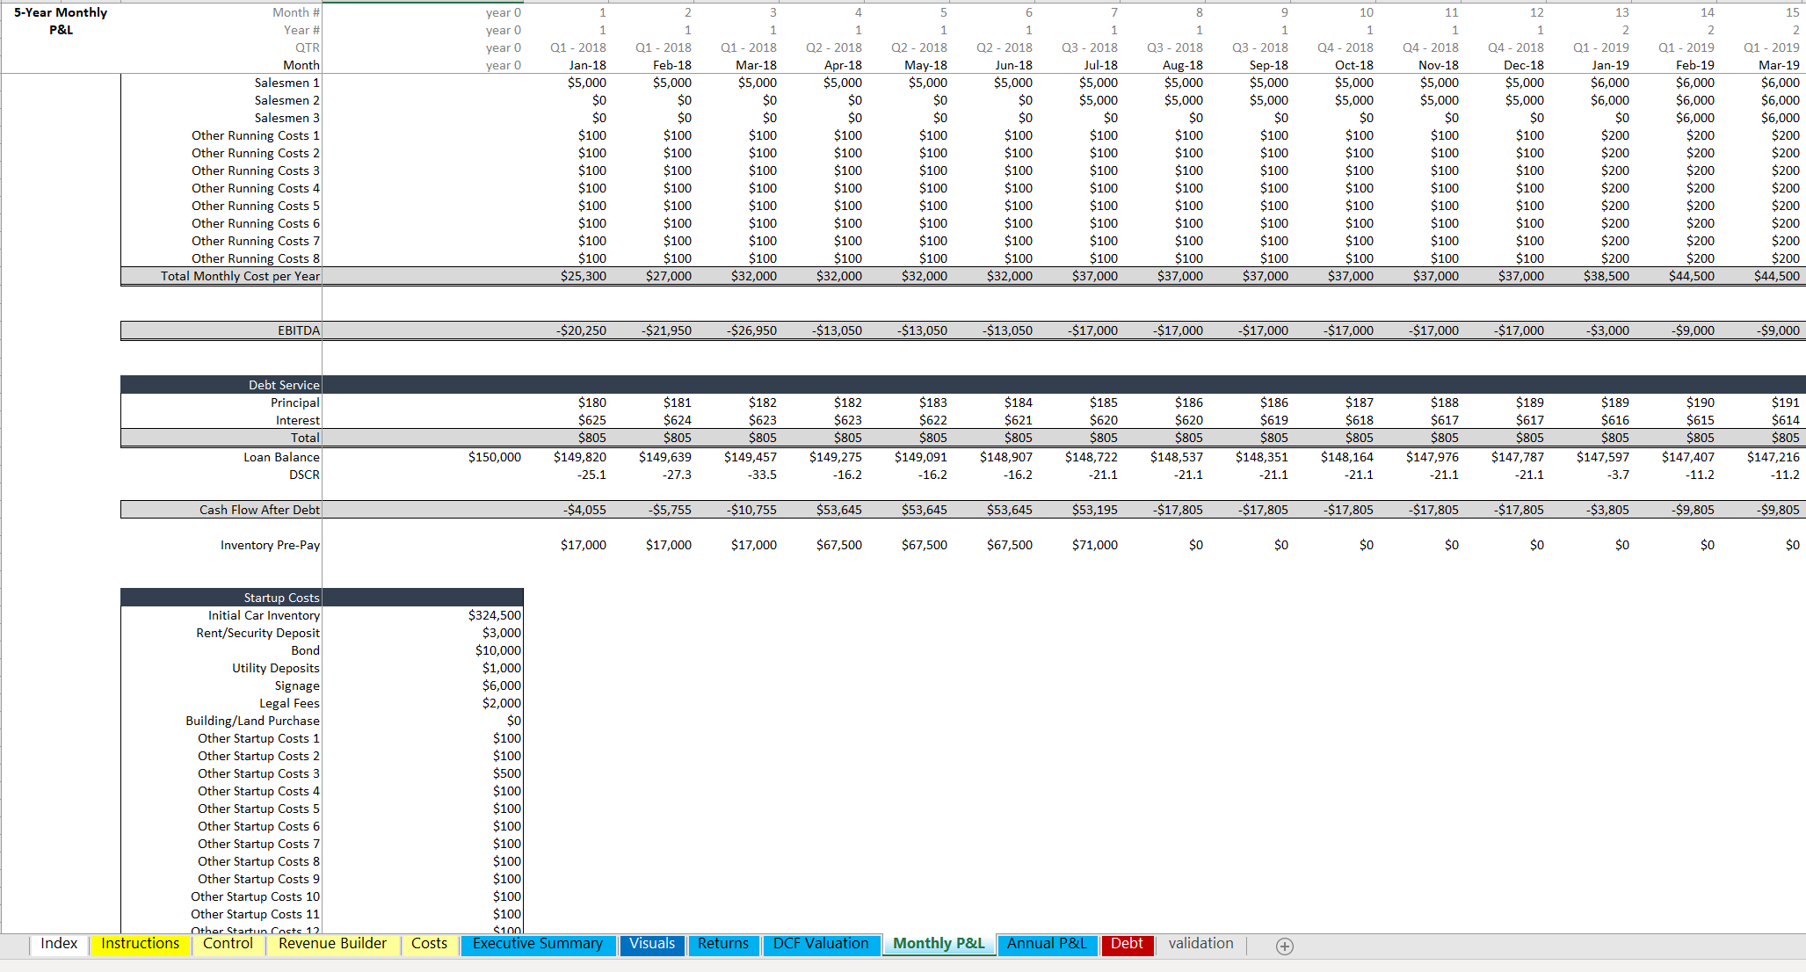
Task: Select the DCF Valuation tab
Action: (x=820, y=944)
